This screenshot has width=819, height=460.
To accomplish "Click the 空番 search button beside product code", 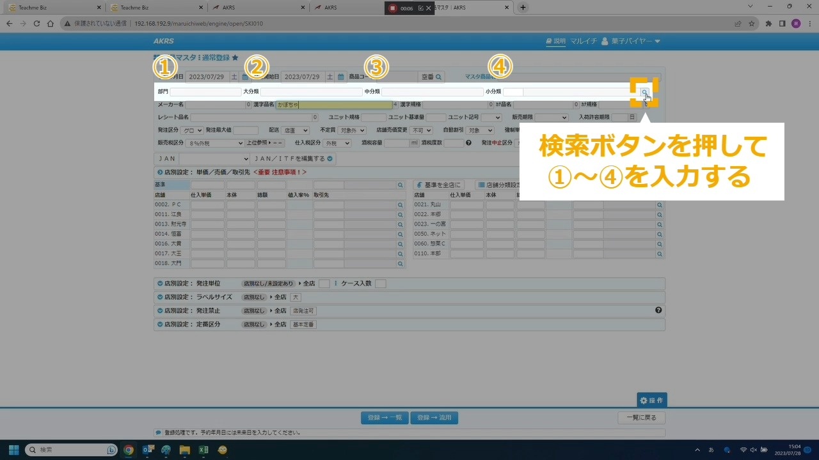I will click(431, 77).
